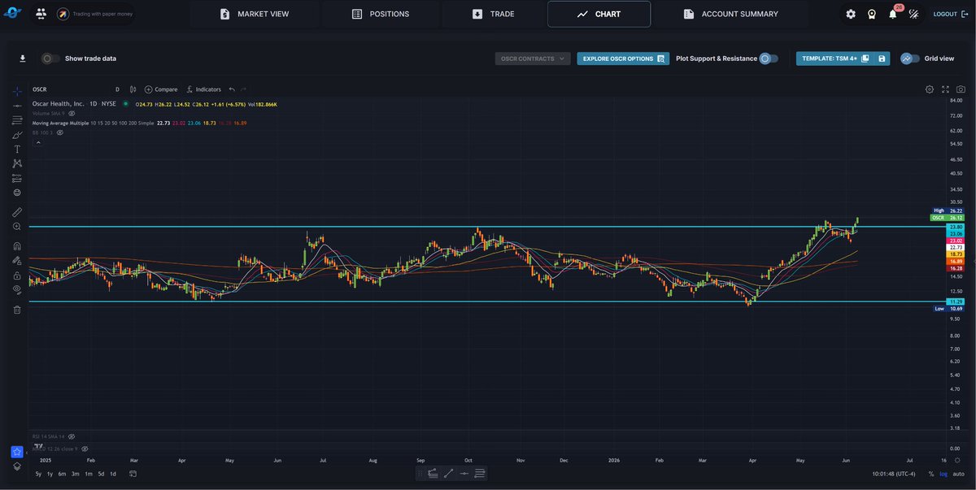
Task: Open the Fibonacci retracement tools
Action: click(17, 120)
